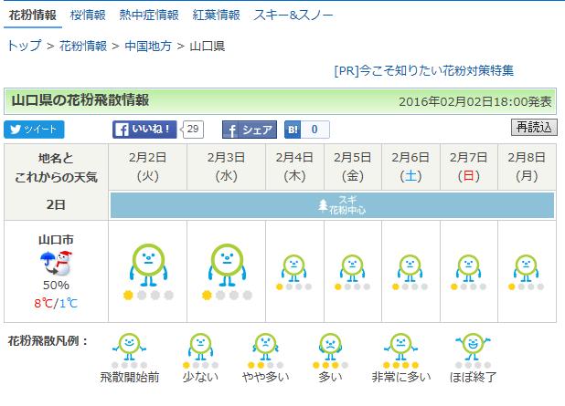Open the スキー&スノー tab
565x406 pixels.
[293, 16]
